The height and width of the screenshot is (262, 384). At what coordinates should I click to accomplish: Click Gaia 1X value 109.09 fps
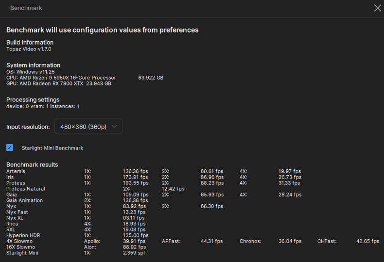(x=136, y=195)
